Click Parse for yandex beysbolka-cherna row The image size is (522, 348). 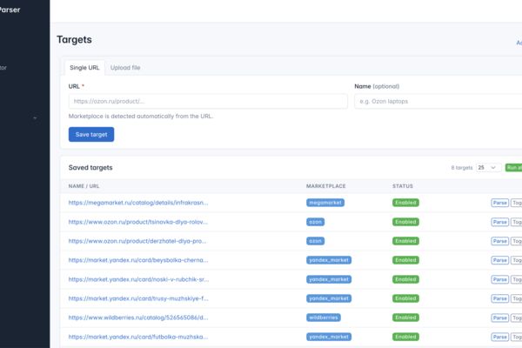click(x=499, y=260)
